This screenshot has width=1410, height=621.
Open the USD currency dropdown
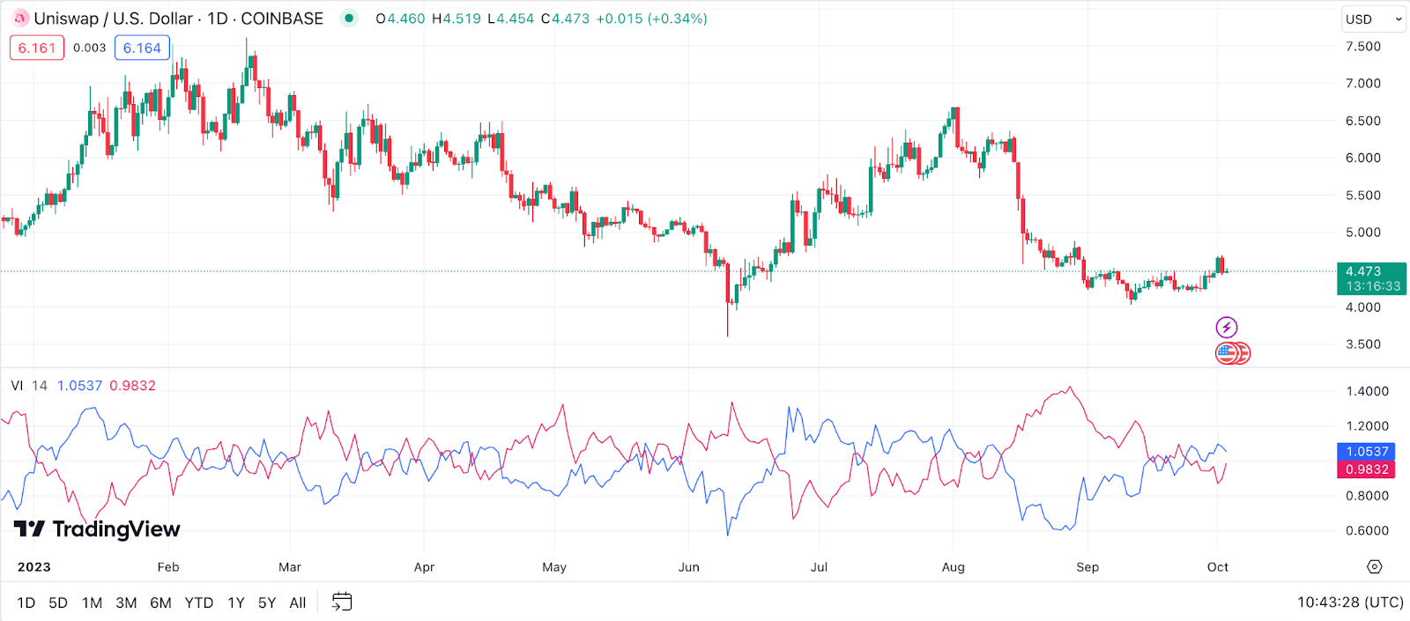click(x=1373, y=18)
